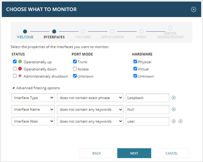Close the Choose What to Monitor dialog

[193, 9]
